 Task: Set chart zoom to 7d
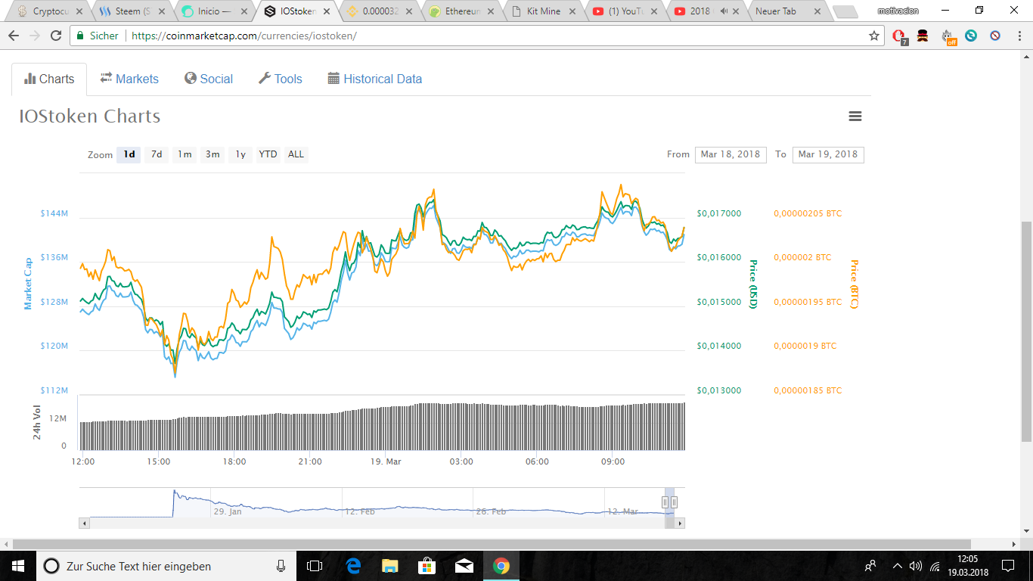click(x=157, y=154)
